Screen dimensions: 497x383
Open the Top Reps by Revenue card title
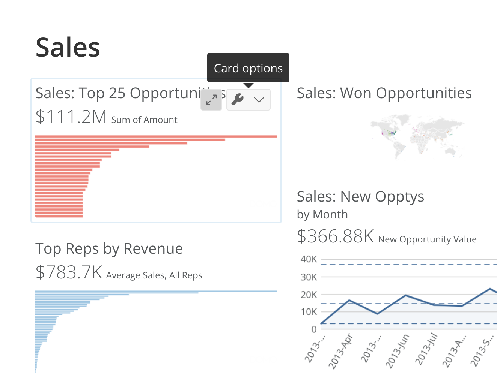click(109, 248)
